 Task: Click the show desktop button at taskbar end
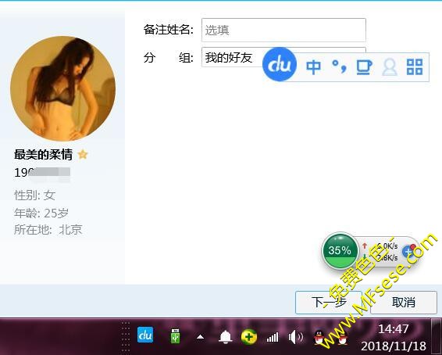coord(436,336)
